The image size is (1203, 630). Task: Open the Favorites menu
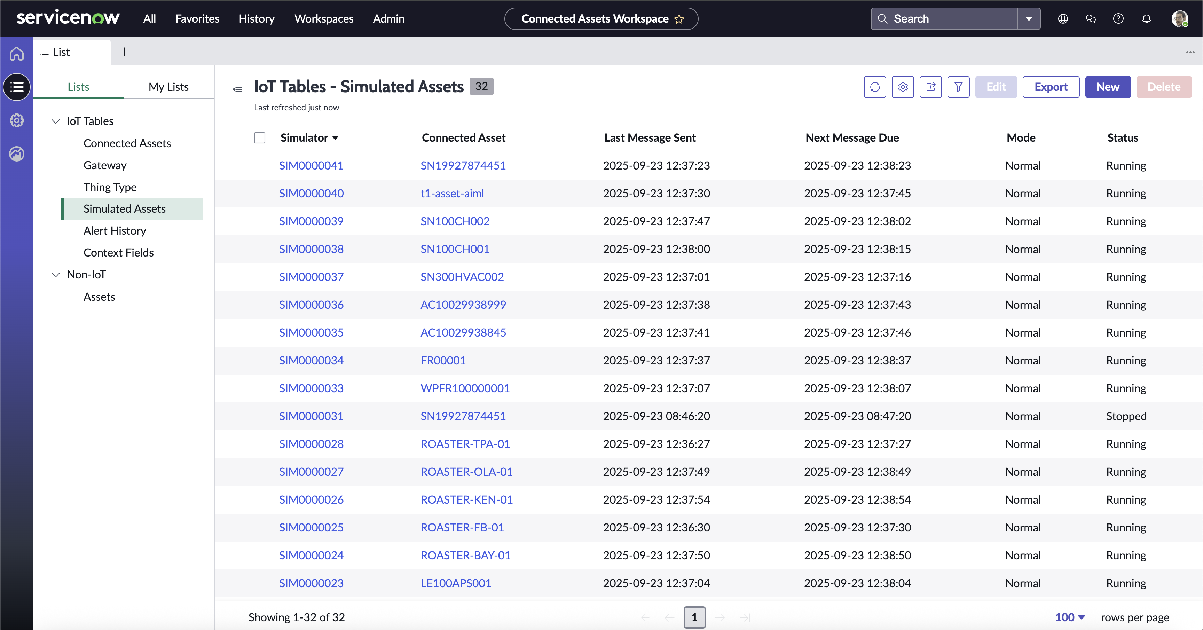197,19
